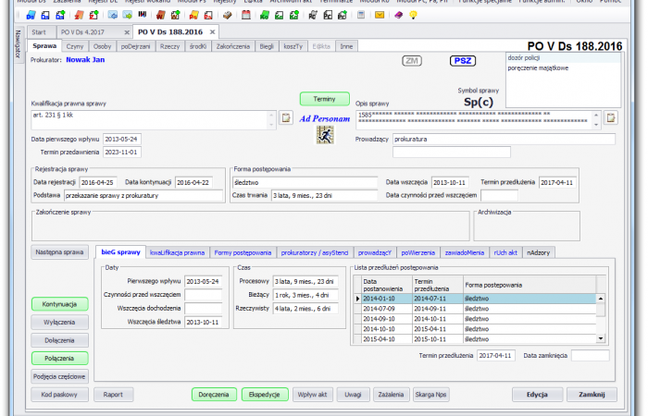The image size is (648, 416).
Task: Open the Formy postępowania sub-tab
Action: pos(243,252)
